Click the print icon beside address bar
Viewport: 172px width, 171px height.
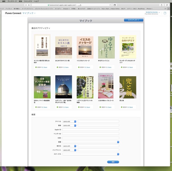(115, 5)
